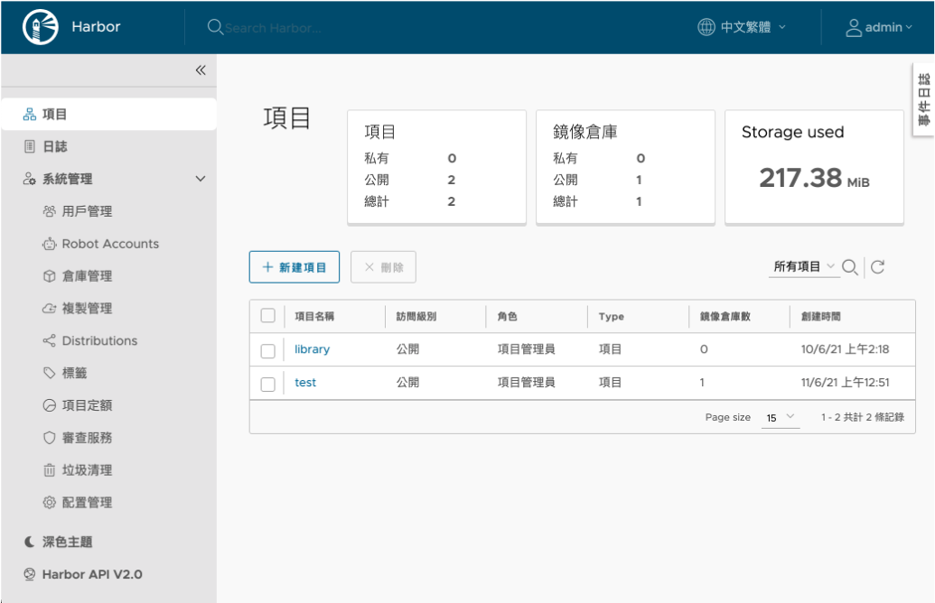935x603 pixels.
Task: Click the 垃圾清理 trash icon
Action: (x=49, y=470)
